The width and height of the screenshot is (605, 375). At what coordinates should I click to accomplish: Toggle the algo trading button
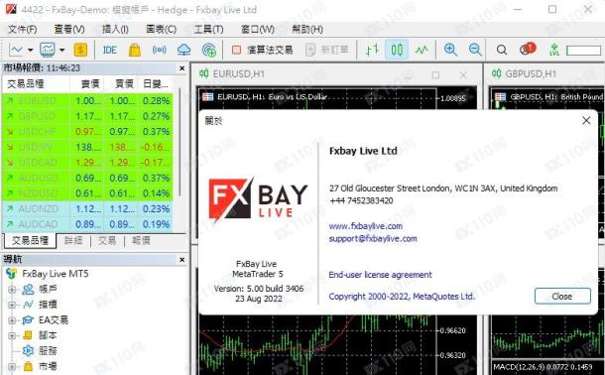point(263,50)
